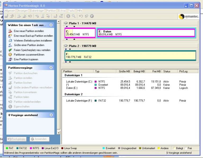The width and height of the screenshot is (203, 158).
Task: Click the create partition toolbar icon
Action: click(x=19, y=16)
